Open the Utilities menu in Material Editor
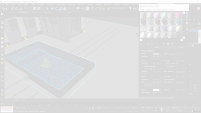Screen dimensions: 201x113 pos(172,10)
